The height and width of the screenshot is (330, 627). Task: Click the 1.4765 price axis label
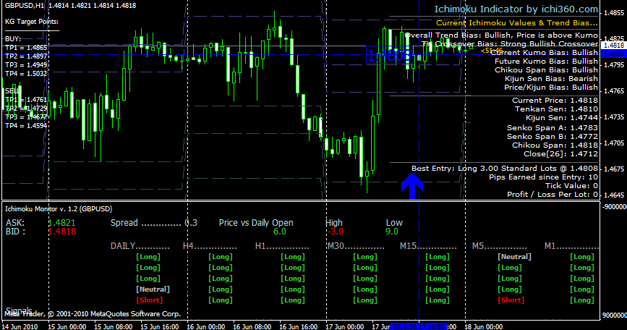click(614, 90)
